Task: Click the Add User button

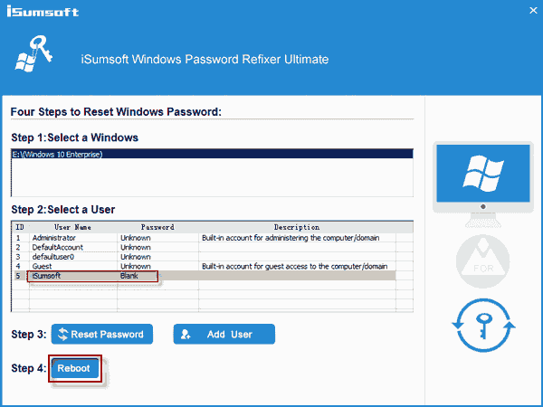Action: (x=224, y=334)
